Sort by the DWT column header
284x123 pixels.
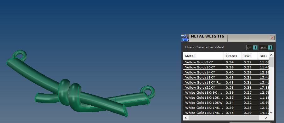click(250, 56)
